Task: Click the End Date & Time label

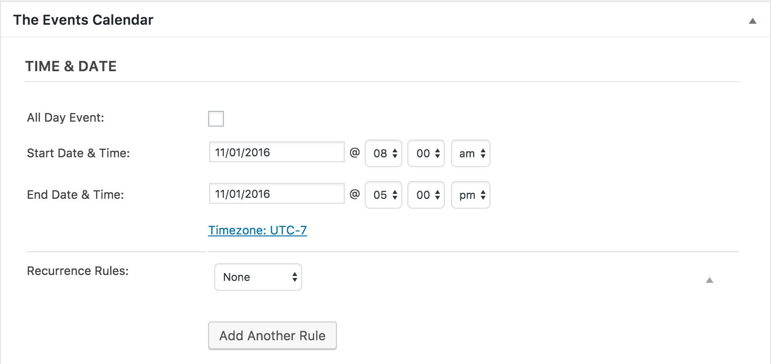Action: pyautogui.click(x=75, y=195)
